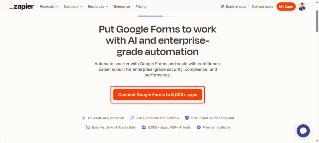Expand the Resources dropdown menu
Image resolution: width=319 pixels, height=143 pixels.
point(98,7)
